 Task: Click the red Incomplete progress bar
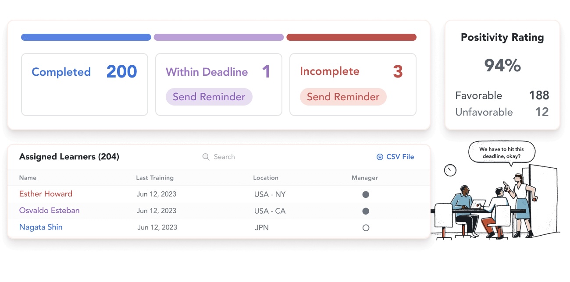[351, 37]
